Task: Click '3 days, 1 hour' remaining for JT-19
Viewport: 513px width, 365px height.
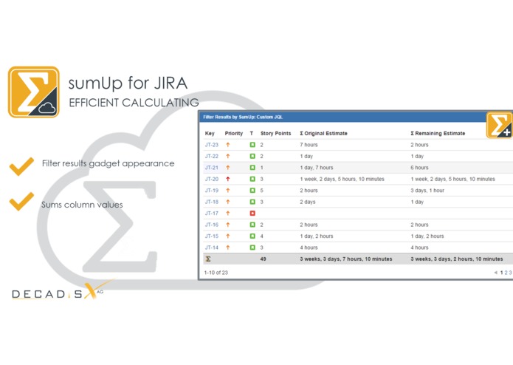Action: tap(427, 191)
